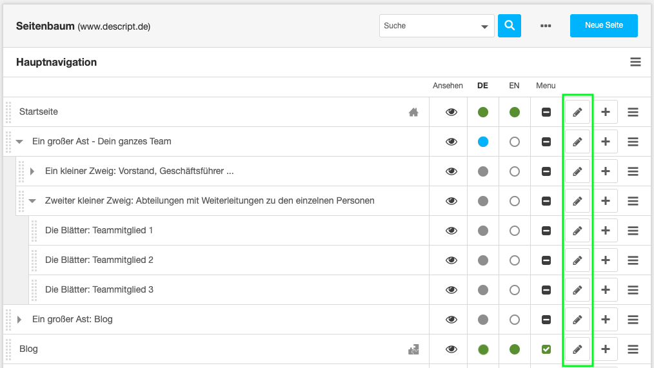Open 'Die Blätter: Teammitglied 1' title
This screenshot has width=654, height=368.
(99, 231)
